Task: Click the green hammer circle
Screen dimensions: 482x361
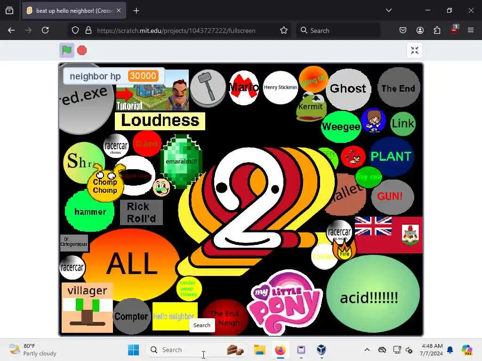Action: (x=90, y=212)
